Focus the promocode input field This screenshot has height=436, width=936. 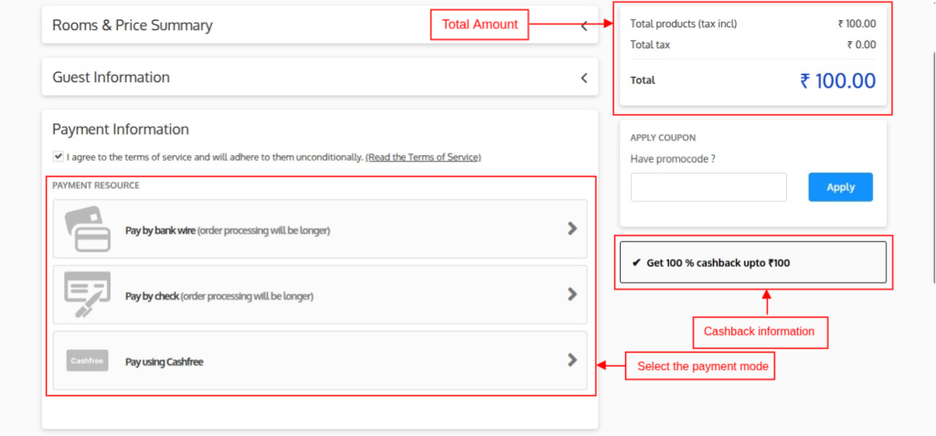[x=708, y=187]
